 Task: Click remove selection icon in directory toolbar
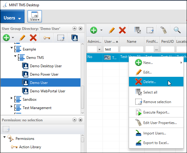[x=61, y=38]
